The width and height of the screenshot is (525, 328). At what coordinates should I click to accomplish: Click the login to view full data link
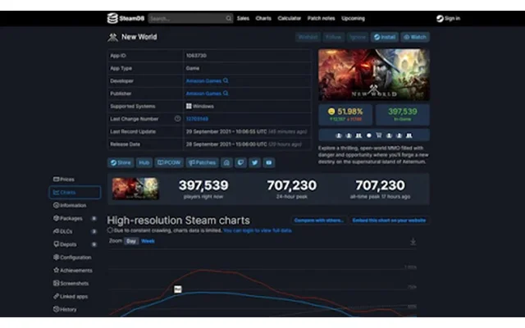257,230
